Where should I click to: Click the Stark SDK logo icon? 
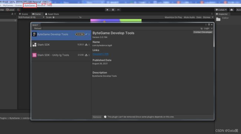tap(34, 45)
